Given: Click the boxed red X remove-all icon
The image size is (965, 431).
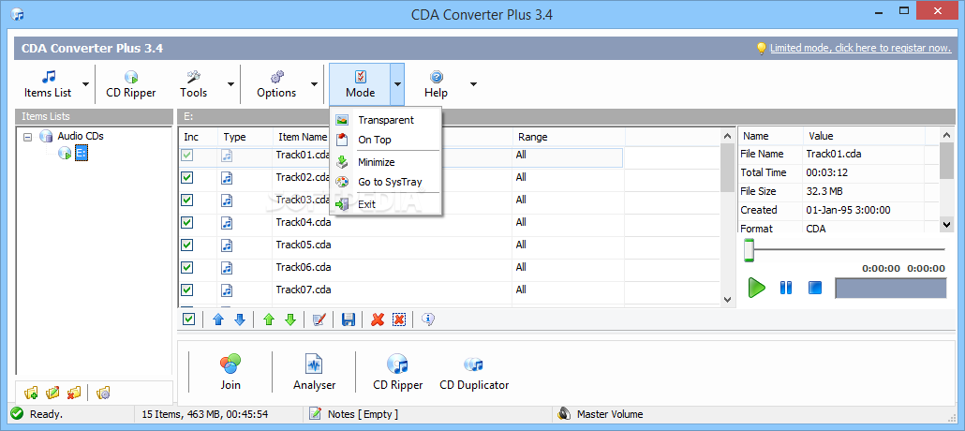Looking at the screenshot, I should click(399, 319).
